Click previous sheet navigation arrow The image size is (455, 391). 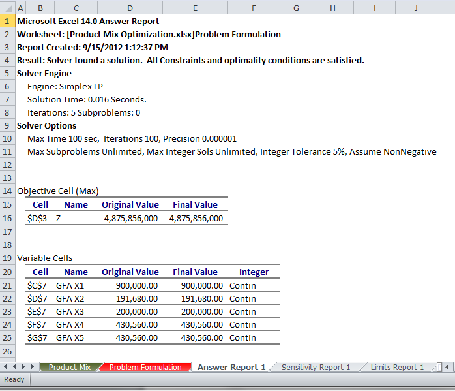pos(15,368)
